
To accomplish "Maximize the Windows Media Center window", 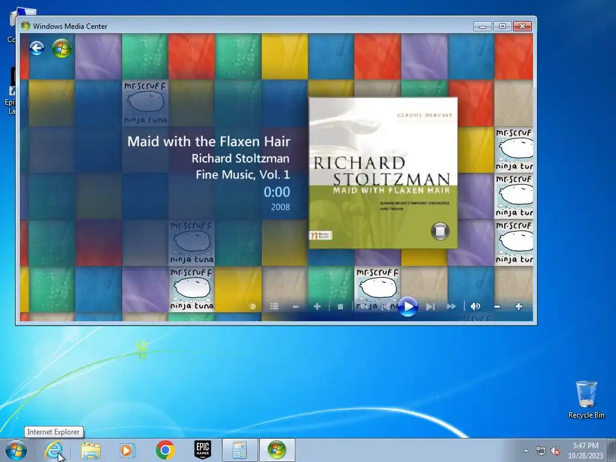I will (x=502, y=26).
